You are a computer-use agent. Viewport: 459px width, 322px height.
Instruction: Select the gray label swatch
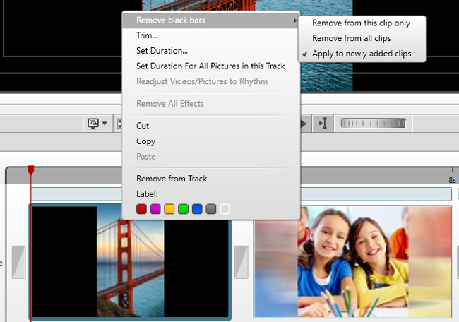click(210, 209)
